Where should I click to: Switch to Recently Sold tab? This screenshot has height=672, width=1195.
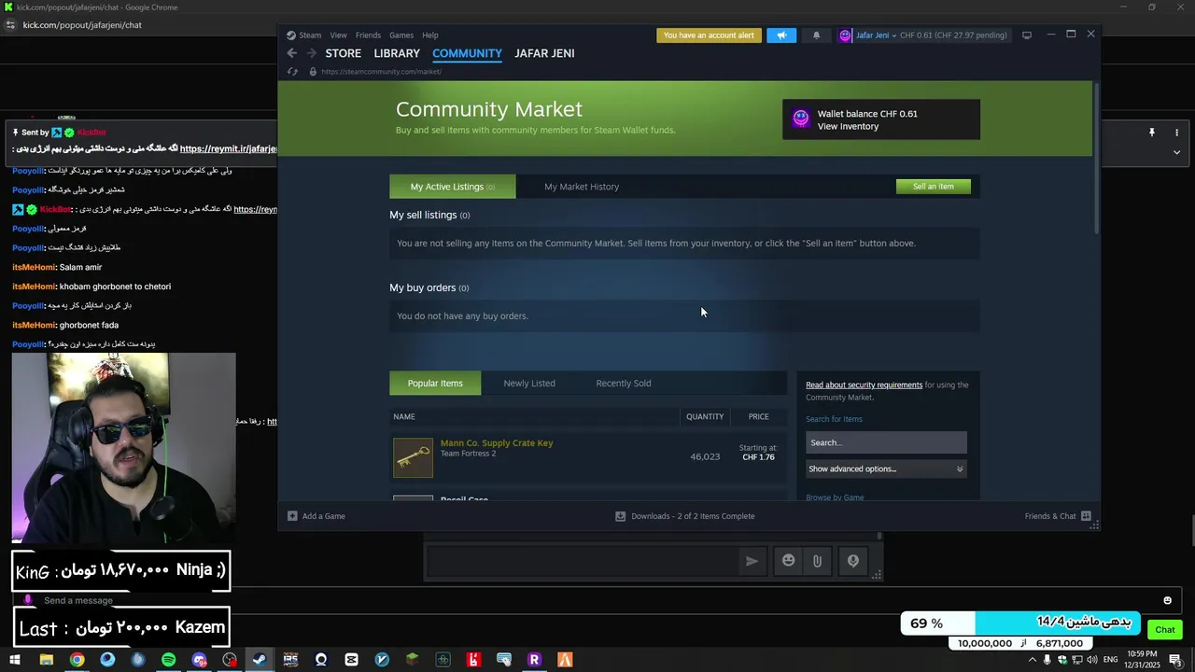[x=624, y=384]
